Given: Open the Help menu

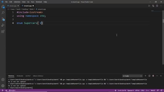Looking at the screenshot, I should tap(45, 2).
